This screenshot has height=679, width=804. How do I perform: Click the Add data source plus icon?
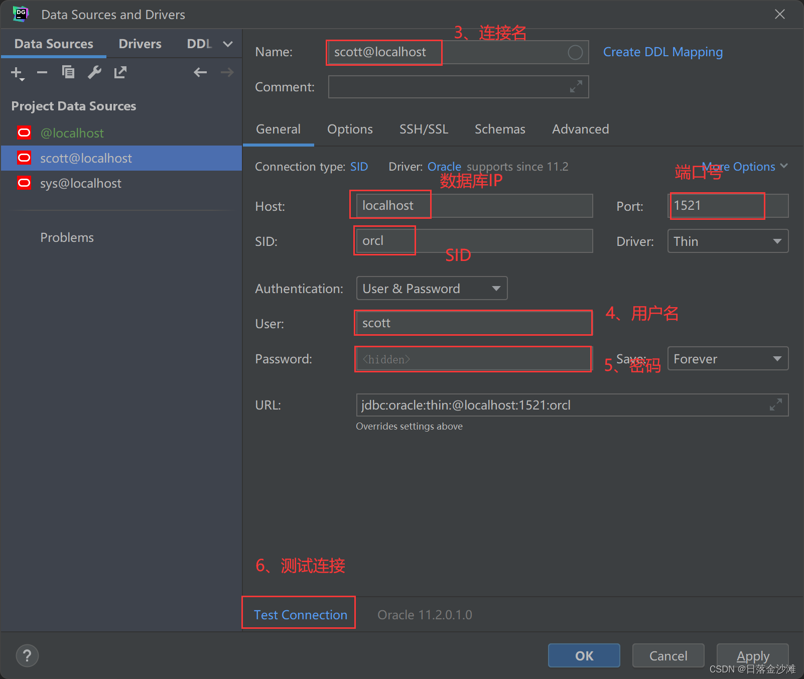(x=17, y=73)
